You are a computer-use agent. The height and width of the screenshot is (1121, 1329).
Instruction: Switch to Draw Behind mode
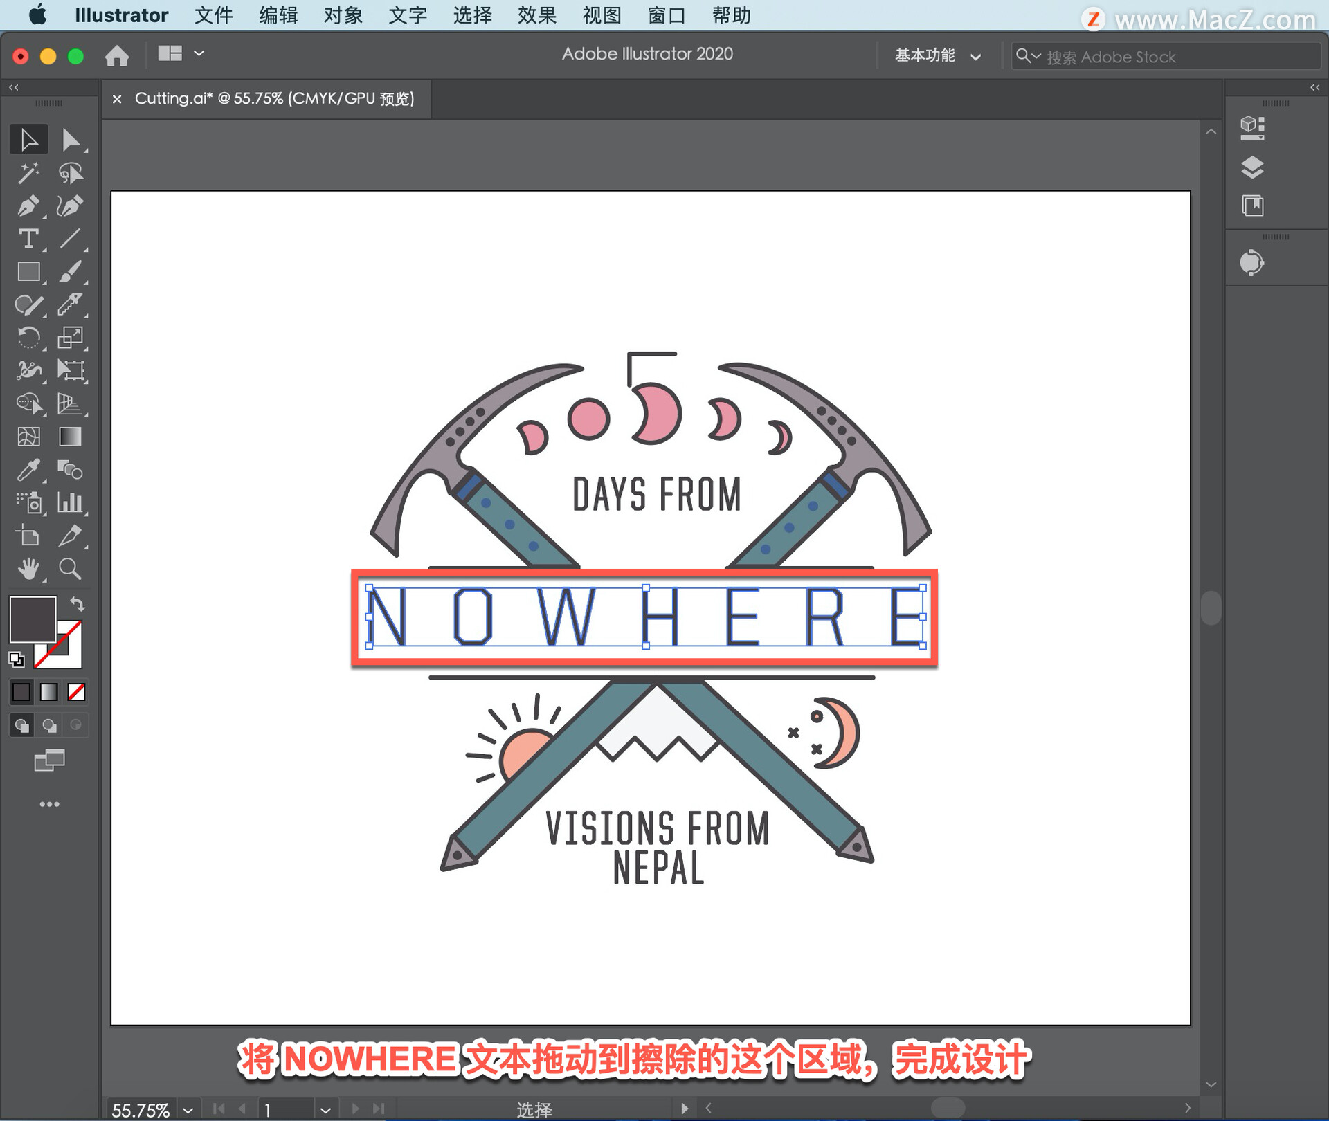click(x=49, y=725)
